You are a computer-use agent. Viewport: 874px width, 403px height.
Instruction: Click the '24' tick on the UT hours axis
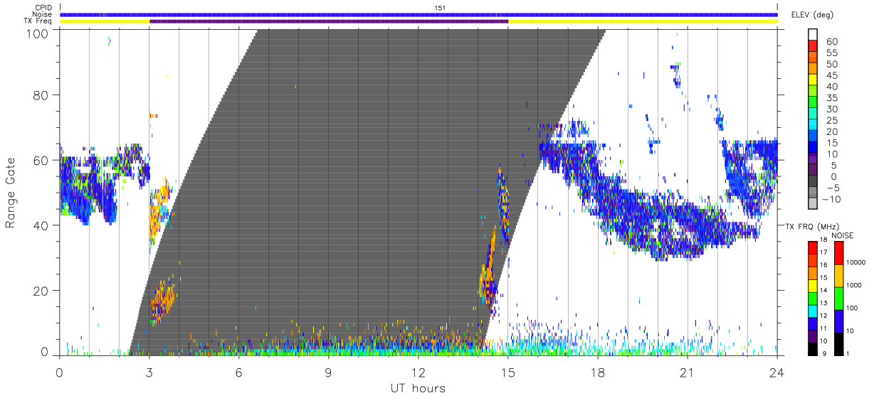pyautogui.click(x=777, y=372)
